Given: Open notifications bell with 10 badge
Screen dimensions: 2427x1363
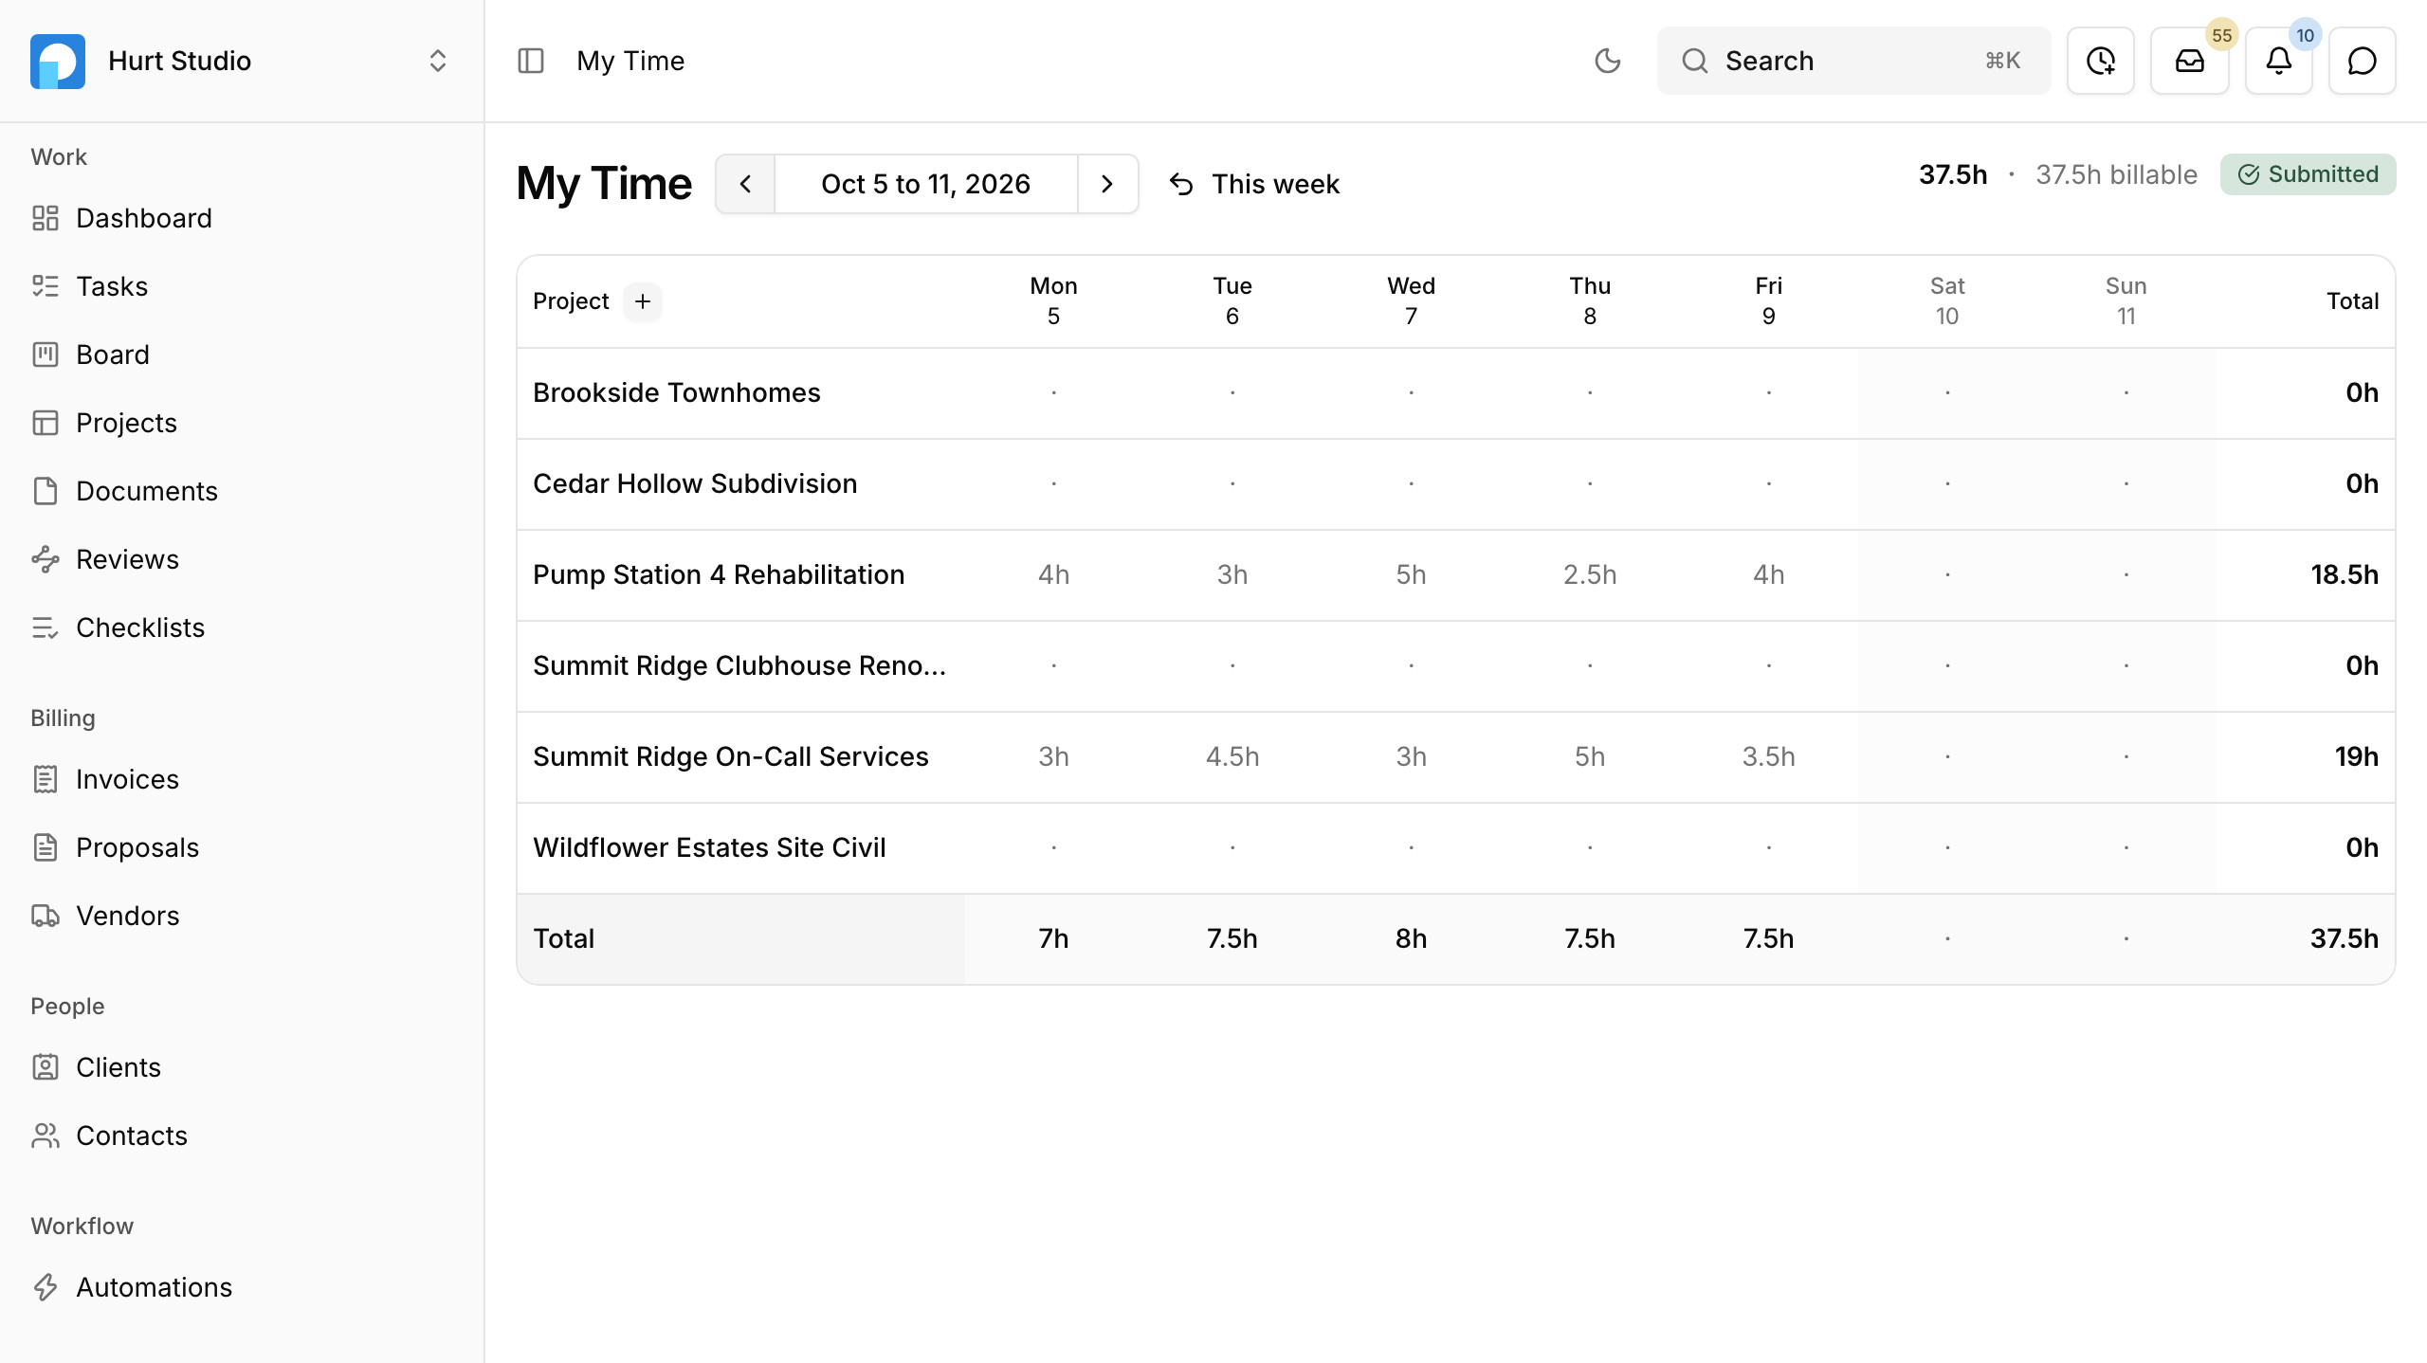Looking at the screenshot, I should click(x=2279, y=61).
